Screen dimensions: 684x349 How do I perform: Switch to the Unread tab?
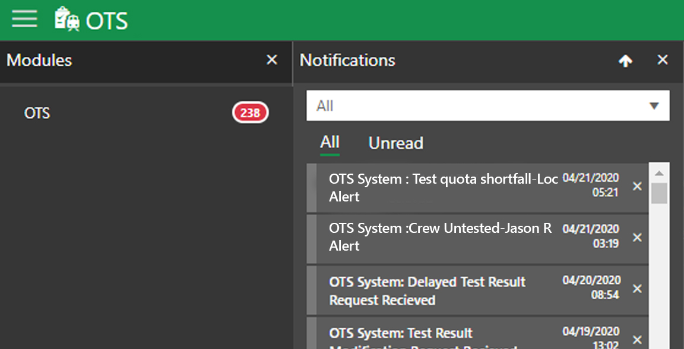tap(395, 143)
